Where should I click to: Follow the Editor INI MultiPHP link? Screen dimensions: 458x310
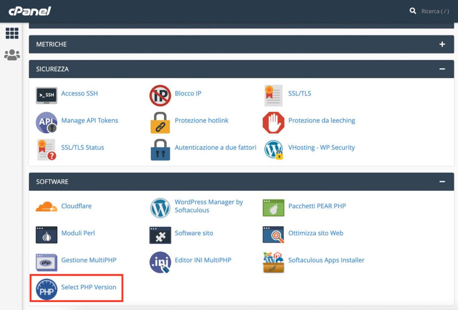203,260
